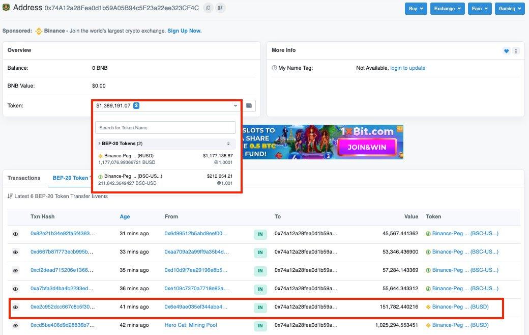Open the Hero Cat: Mining Pool sender link
This screenshot has height=335, width=529.
(191, 325)
